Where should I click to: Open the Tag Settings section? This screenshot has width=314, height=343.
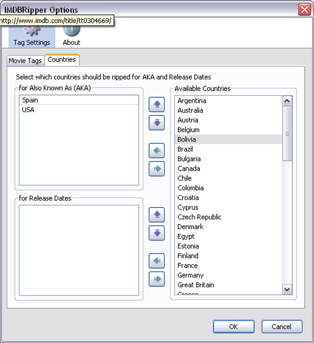click(x=31, y=36)
